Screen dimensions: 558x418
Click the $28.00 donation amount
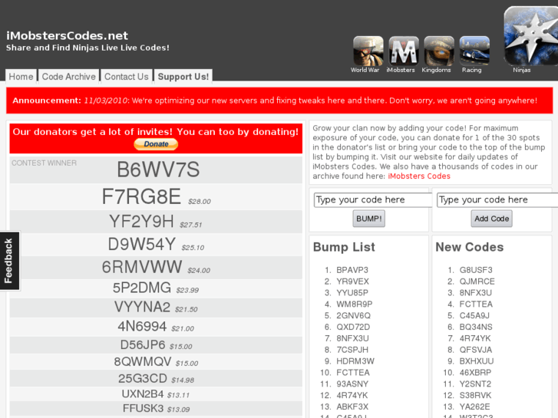click(x=200, y=202)
